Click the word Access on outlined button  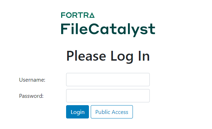(120, 112)
